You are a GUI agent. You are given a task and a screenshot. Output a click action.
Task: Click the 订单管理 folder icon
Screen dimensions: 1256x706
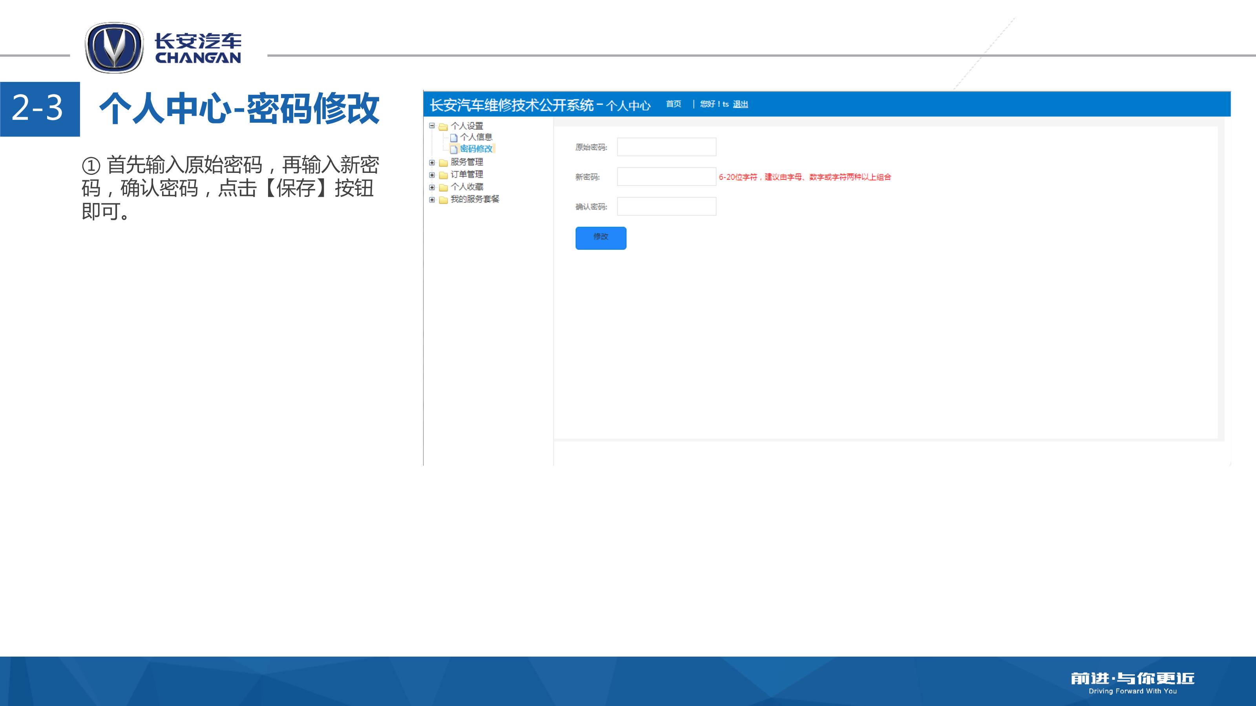click(x=443, y=175)
